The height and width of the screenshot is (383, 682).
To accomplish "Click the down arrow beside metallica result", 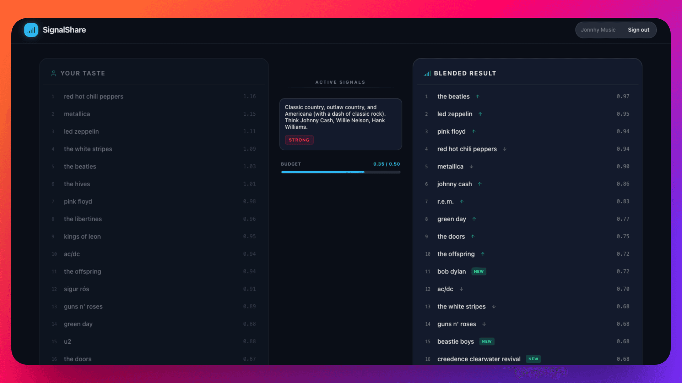I will click(x=471, y=166).
